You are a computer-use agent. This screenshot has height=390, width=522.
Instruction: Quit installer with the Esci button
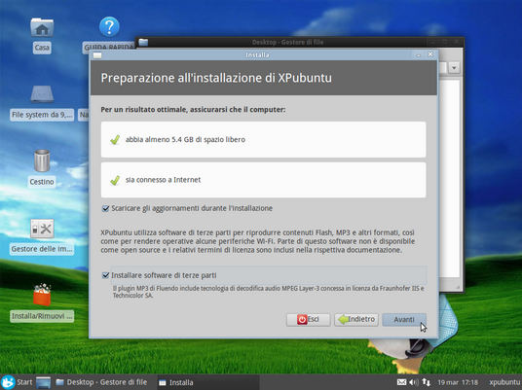click(x=309, y=320)
